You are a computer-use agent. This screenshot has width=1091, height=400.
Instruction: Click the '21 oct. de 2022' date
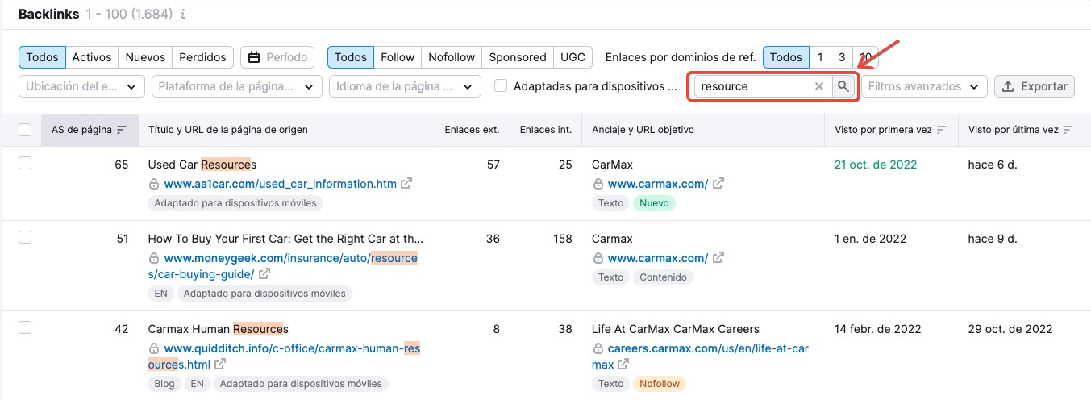(876, 165)
